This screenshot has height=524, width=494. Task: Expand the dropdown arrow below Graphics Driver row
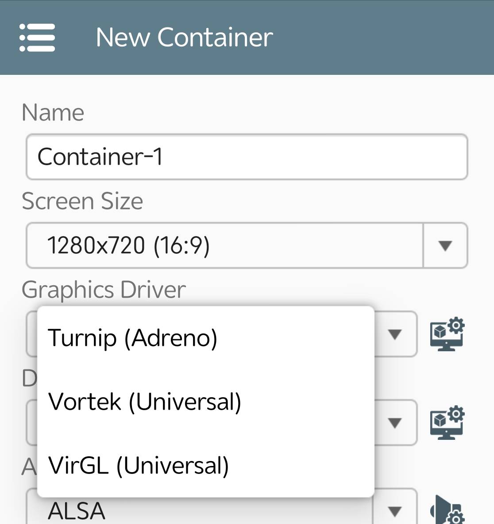395,423
